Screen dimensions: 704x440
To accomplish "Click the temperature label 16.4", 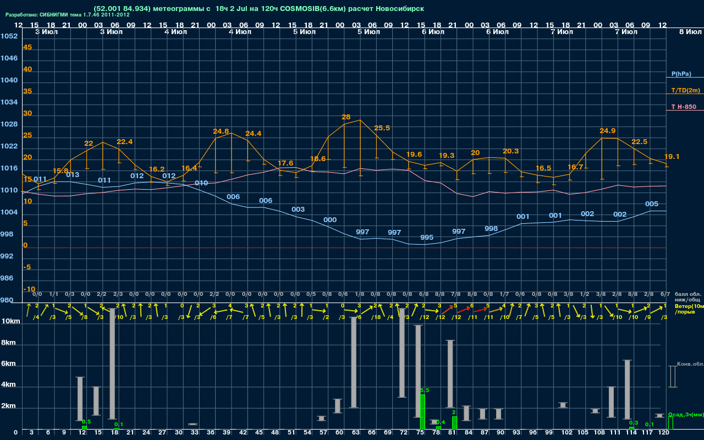I will [189, 168].
